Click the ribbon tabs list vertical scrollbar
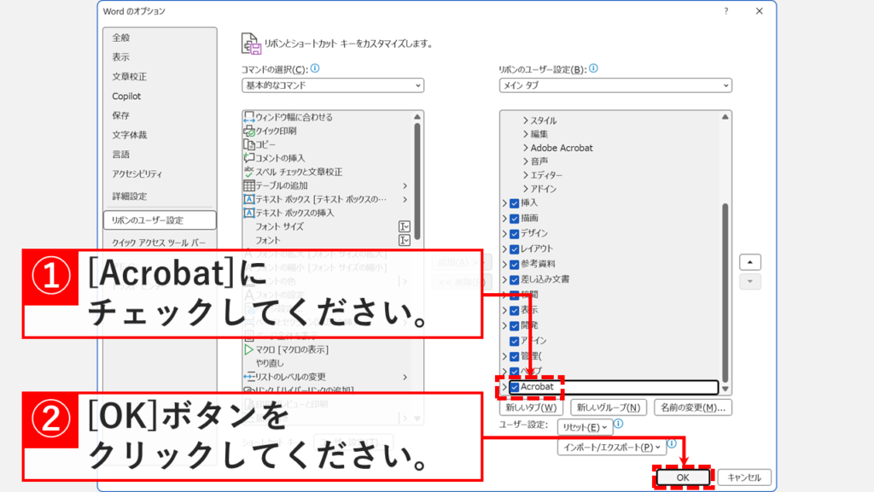874x492 pixels. click(725, 293)
